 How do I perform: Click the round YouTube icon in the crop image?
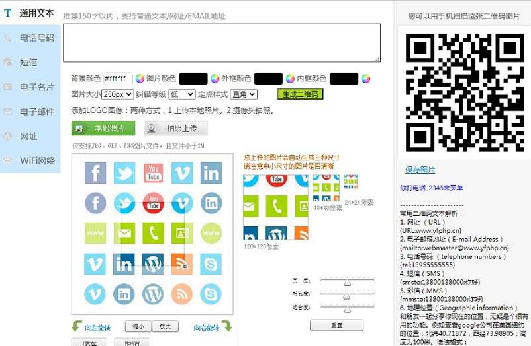(x=154, y=203)
